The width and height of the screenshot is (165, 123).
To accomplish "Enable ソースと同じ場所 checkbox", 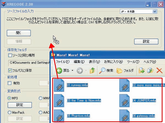I will (x=10, y=55).
